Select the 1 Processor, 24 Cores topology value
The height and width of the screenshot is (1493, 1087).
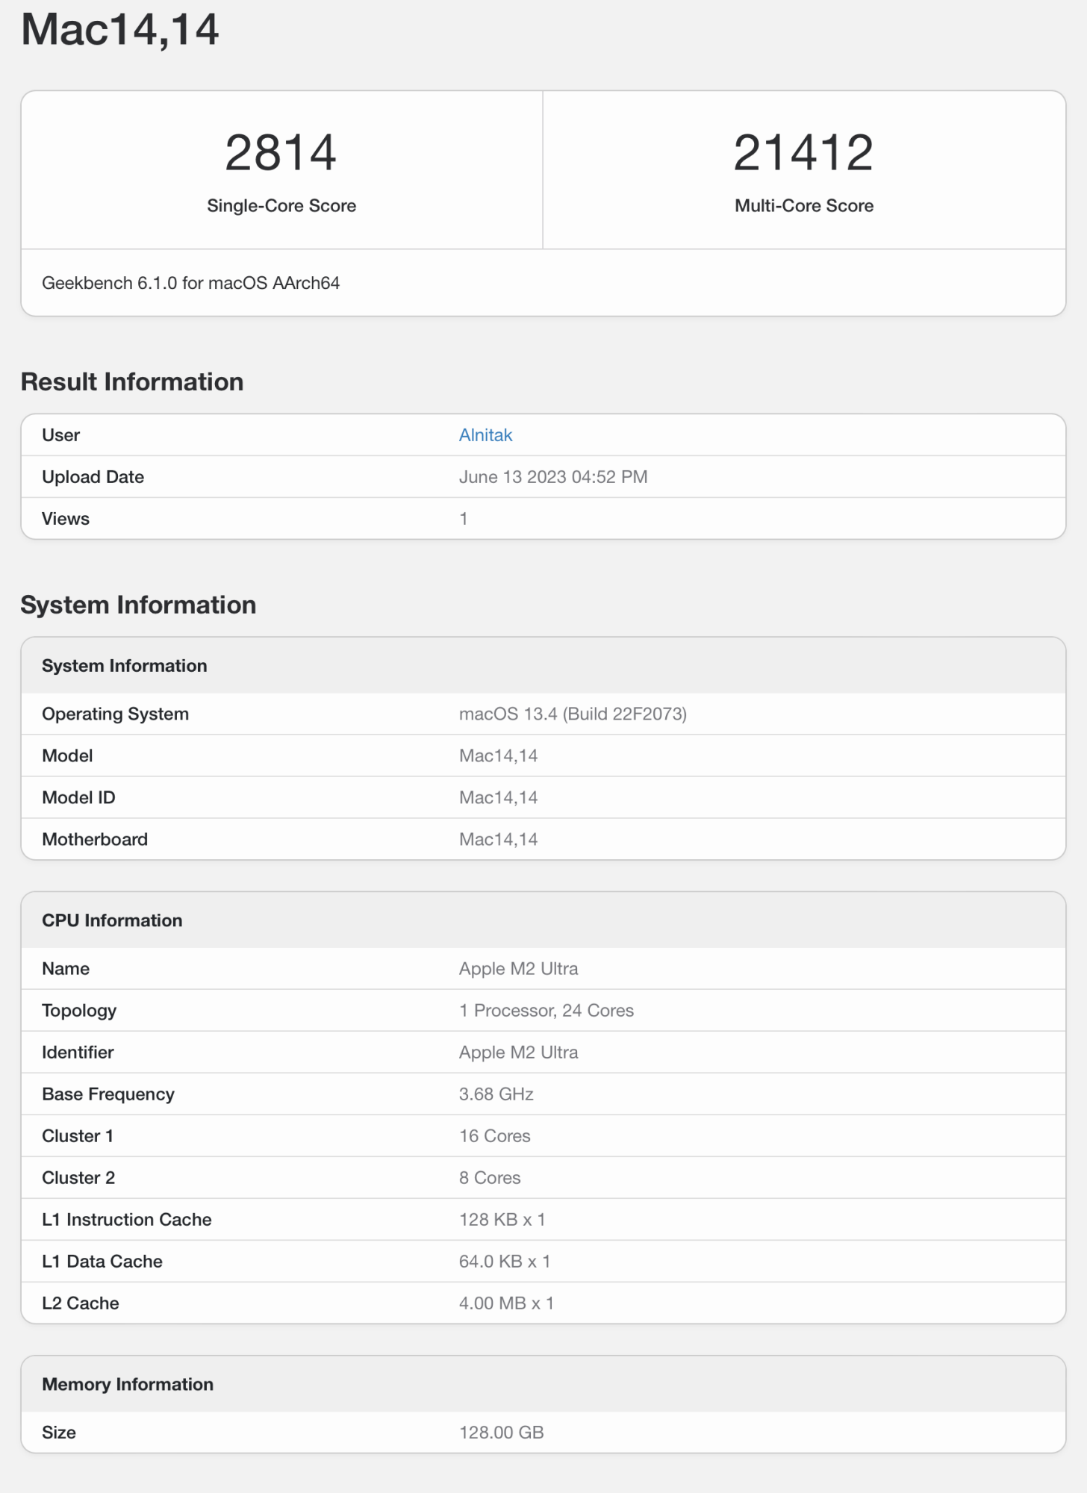coord(546,1011)
